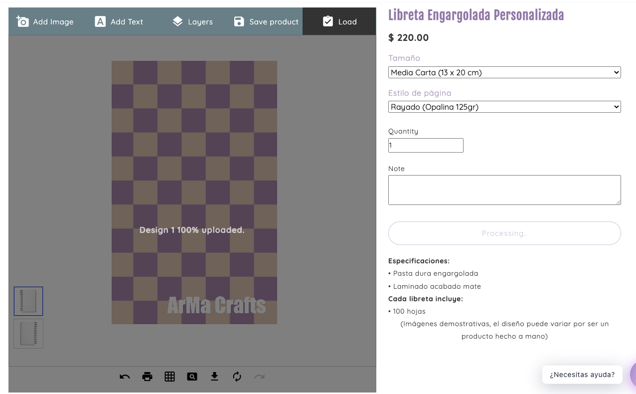Toggle the grid overlay icon
The image size is (636, 394).
(x=169, y=377)
